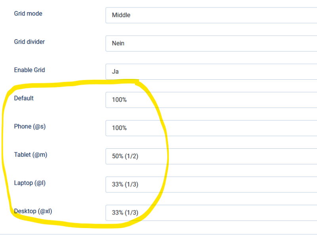
Task: Expand the Laptop (@l) width selector
Action: [211, 184]
